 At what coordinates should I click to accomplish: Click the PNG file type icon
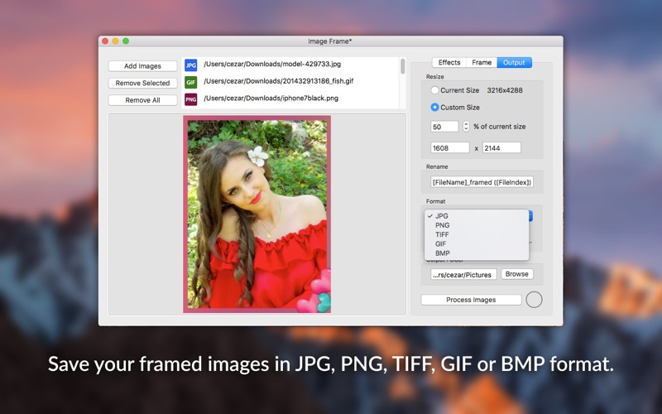191,99
